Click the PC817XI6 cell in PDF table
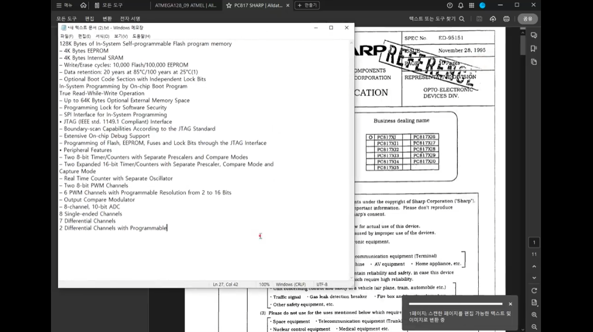 [424, 137]
